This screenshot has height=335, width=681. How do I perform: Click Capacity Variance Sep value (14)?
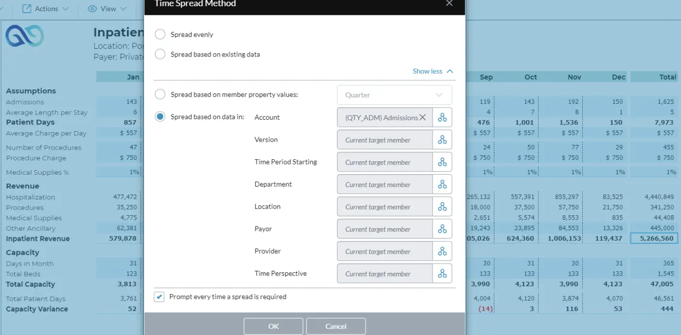click(x=485, y=309)
